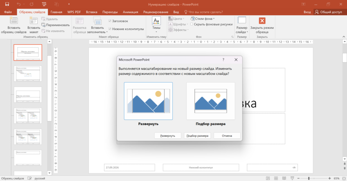Select the first slide master thumbnail
The image size is (347, 181).
tap(28, 52)
